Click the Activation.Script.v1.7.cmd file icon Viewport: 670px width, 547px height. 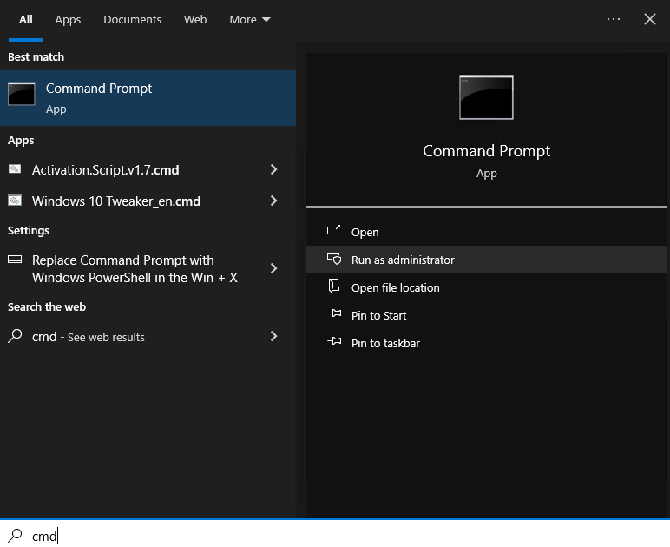[x=15, y=169]
